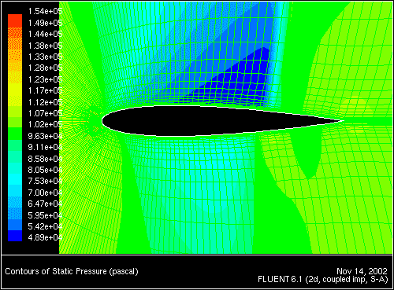
Task: Select the 7.53e+04 legend label
Action: coord(45,181)
